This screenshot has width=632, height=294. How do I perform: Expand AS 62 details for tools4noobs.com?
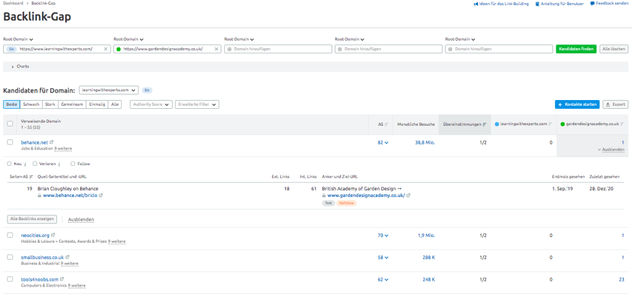pyautogui.click(x=383, y=279)
